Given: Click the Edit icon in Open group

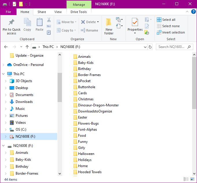Looking at the screenshot, I should [x=147, y=26].
